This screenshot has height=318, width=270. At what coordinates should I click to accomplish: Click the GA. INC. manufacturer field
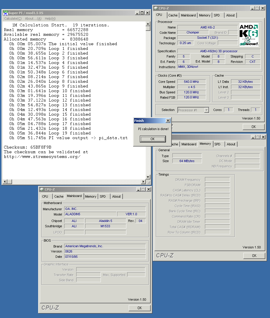pos(105,209)
